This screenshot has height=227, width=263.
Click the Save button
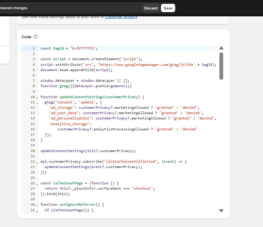point(168,8)
